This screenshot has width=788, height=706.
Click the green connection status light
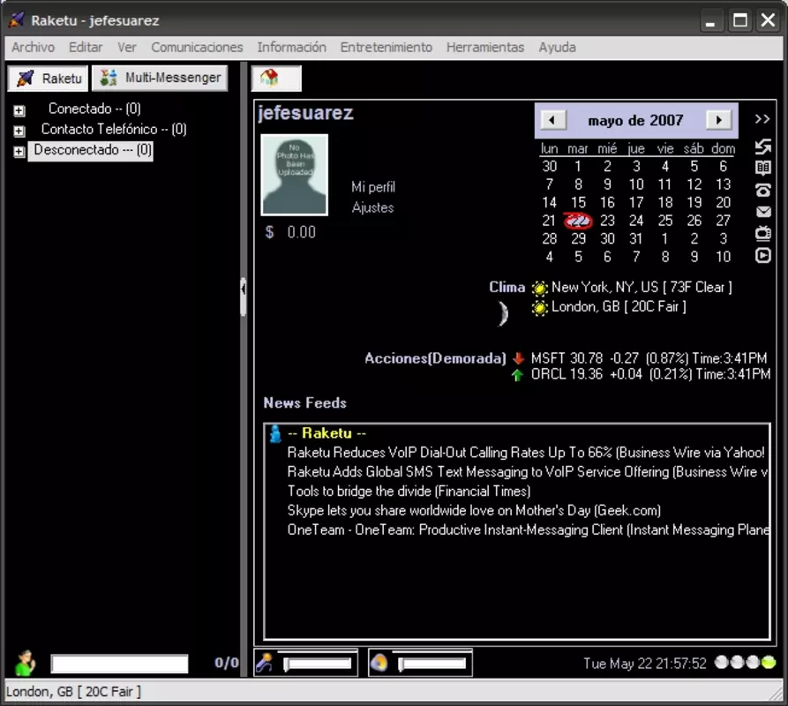tap(769, 663)
